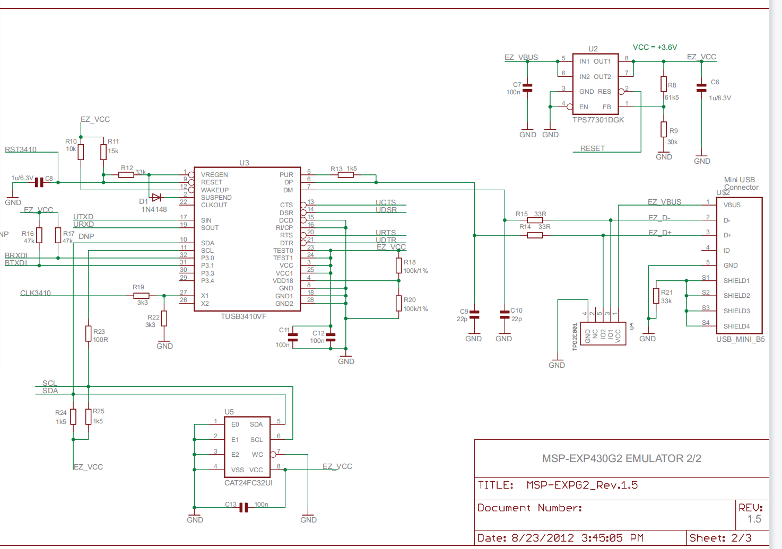782x549 pixels.
Task: Select the U2 TPS77301DGK regulator block
Action: coord(595,84)
